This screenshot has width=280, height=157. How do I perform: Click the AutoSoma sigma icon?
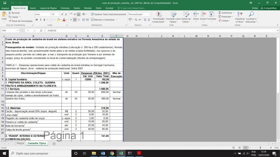[220, 13]
